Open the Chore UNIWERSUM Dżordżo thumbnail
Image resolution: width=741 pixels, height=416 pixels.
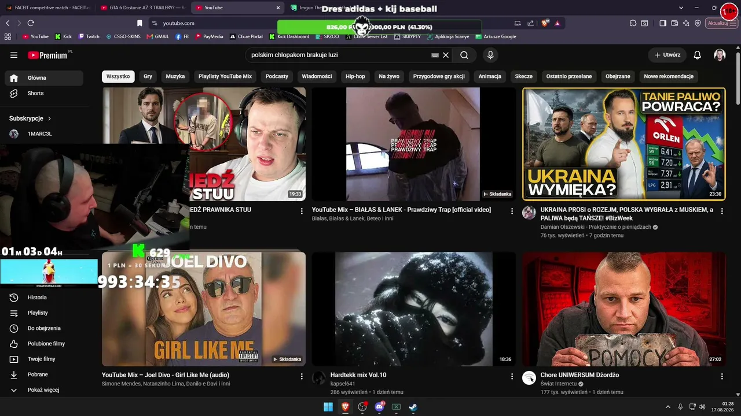623,309
